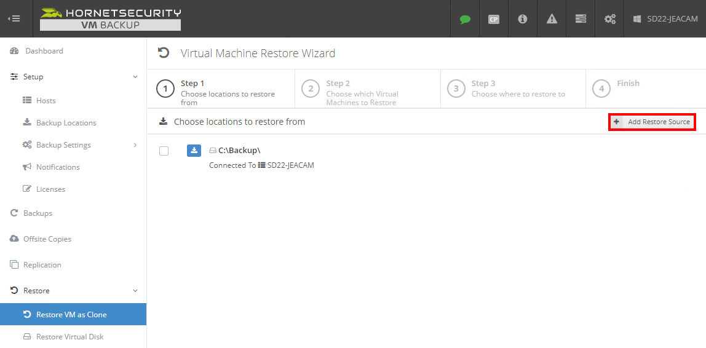Open the settings gears icon in the header
The height and width of the screenshot is (348, 706).
tap(609, 19)
